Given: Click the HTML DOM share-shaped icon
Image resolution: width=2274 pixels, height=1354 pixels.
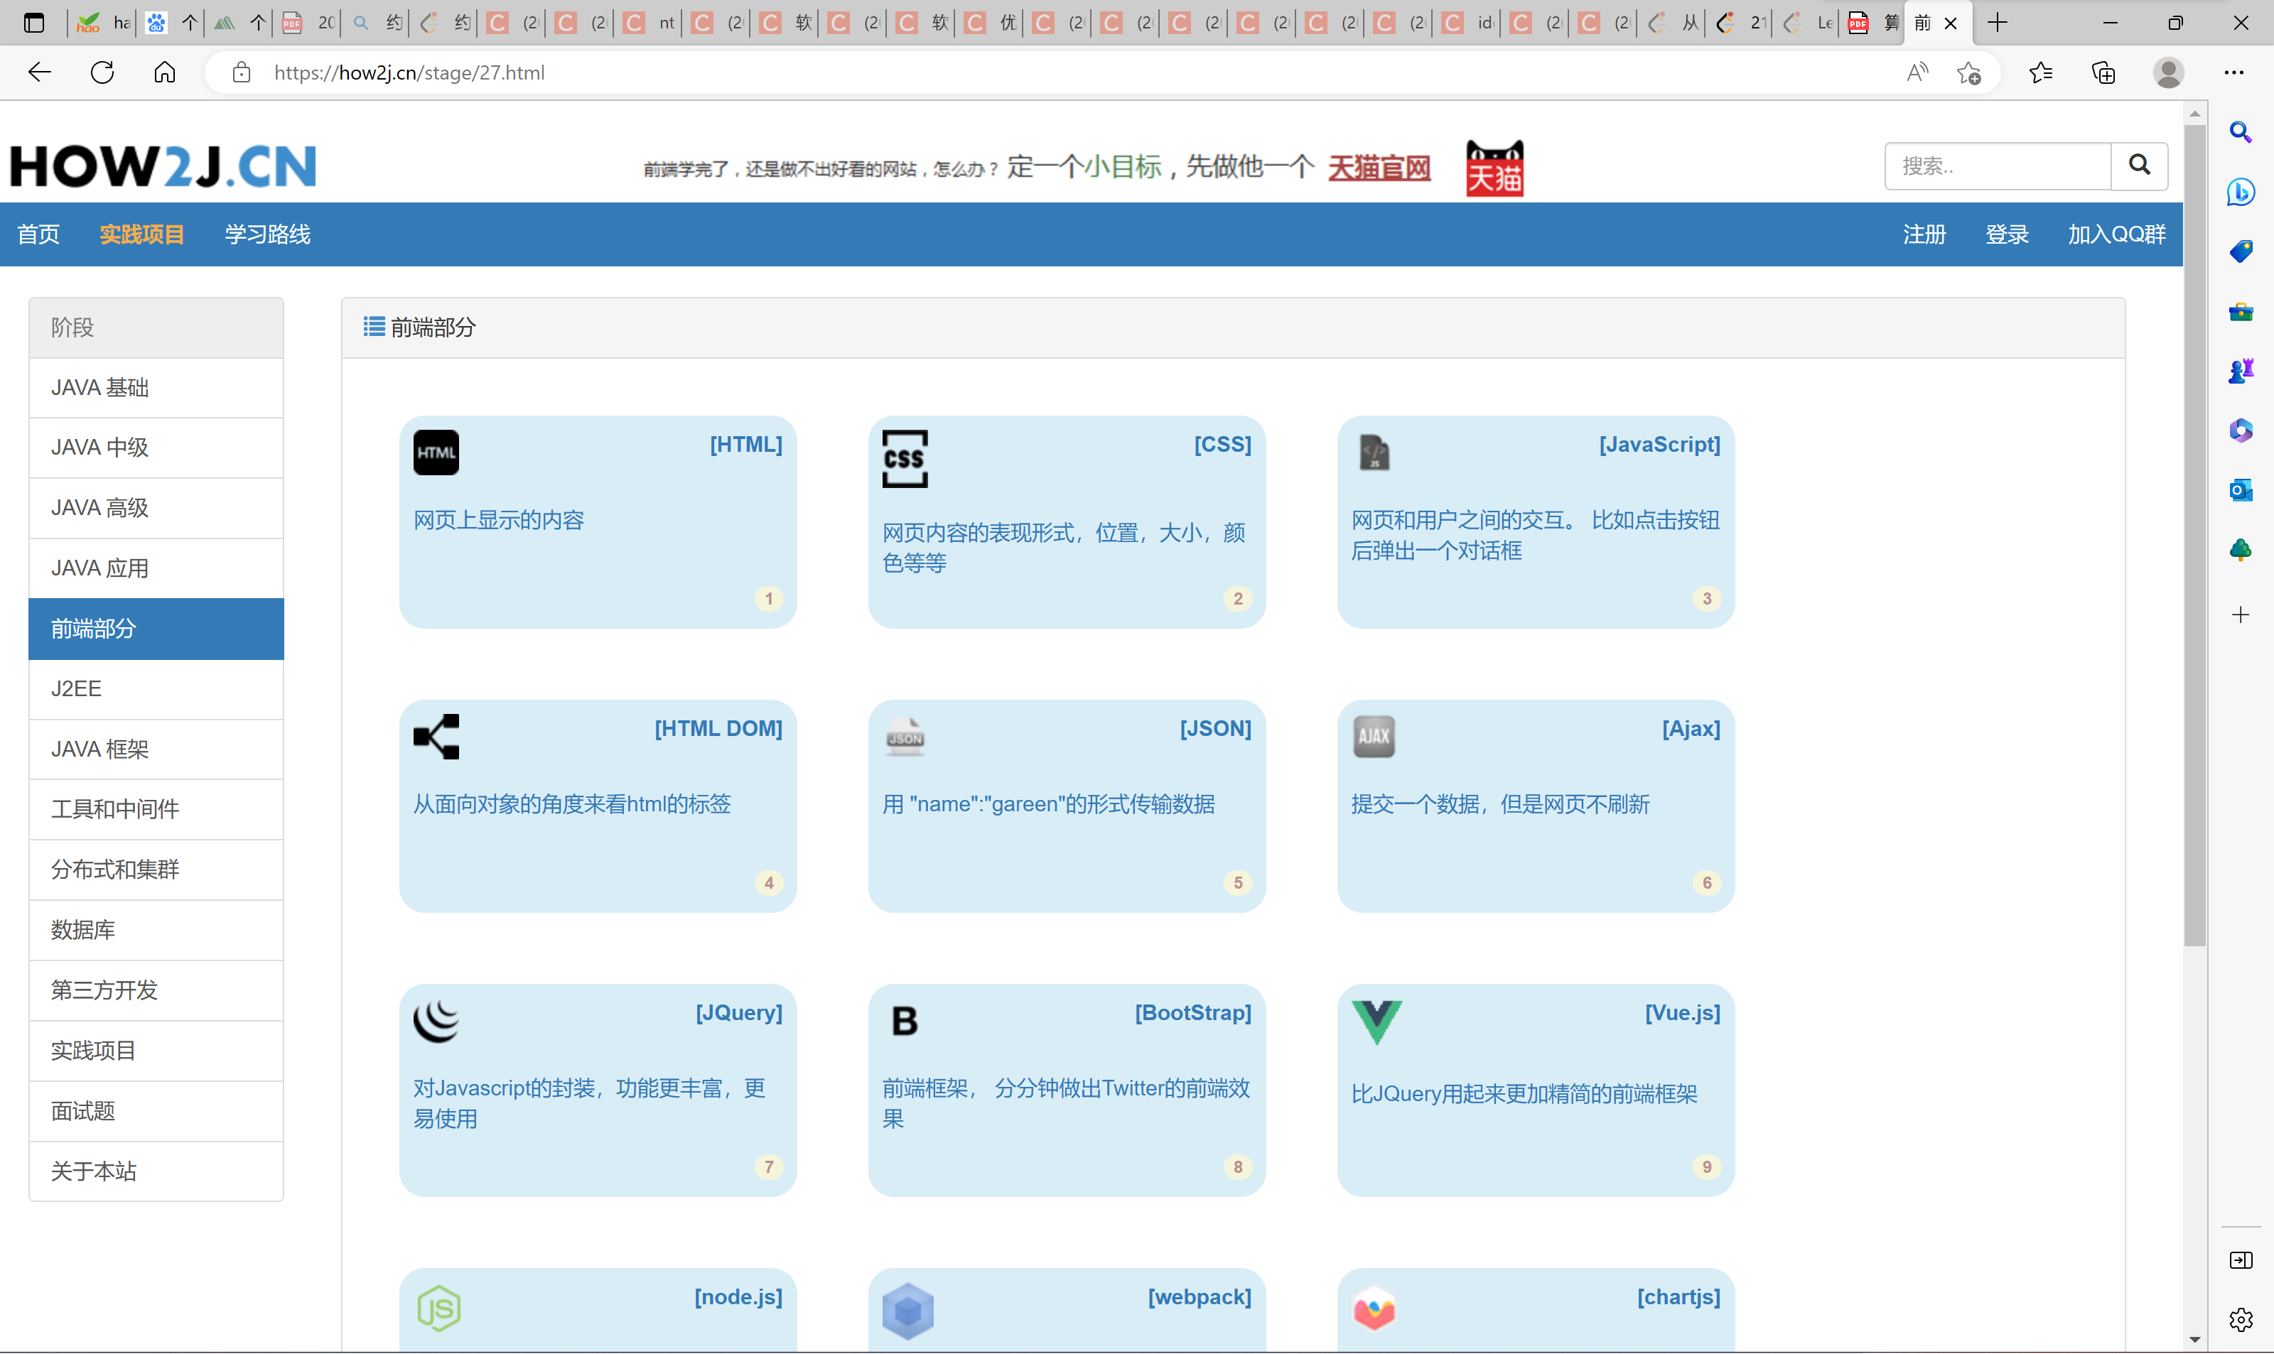Looking at the screenshot, I should (436, 736).
